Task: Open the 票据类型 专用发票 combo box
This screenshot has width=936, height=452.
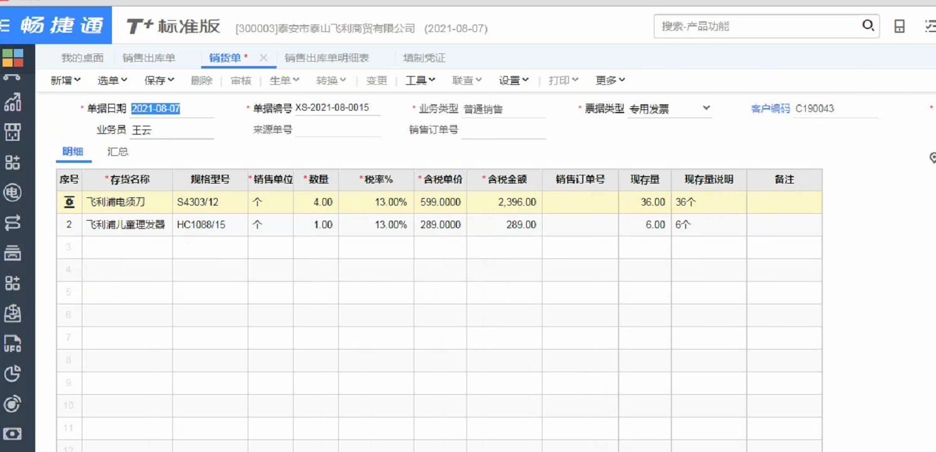Action: click(669, 109)
